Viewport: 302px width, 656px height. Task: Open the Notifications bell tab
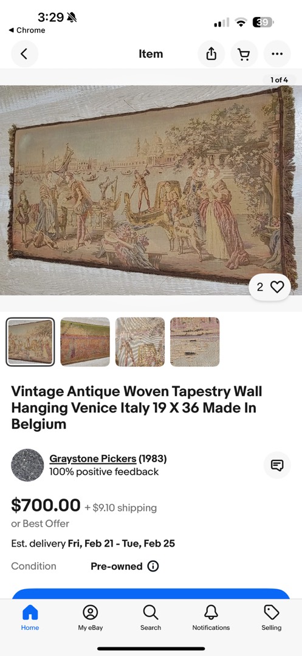[x=211, y=618]
